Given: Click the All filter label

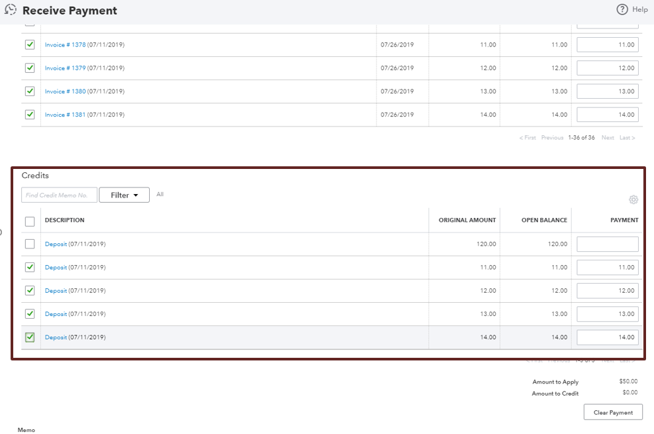Looking at the screenshot, I should (160, 194).
